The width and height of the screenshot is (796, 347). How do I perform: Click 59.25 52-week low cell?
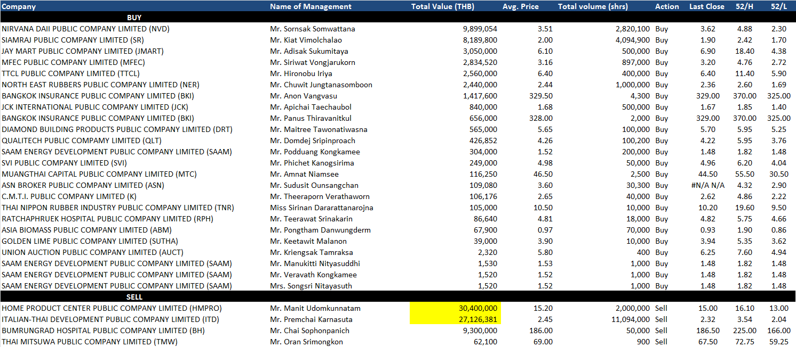(x=779, y=342)
